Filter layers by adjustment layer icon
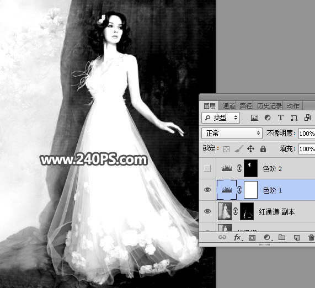Viewport: 315px width, 288px height. point(268,118)
